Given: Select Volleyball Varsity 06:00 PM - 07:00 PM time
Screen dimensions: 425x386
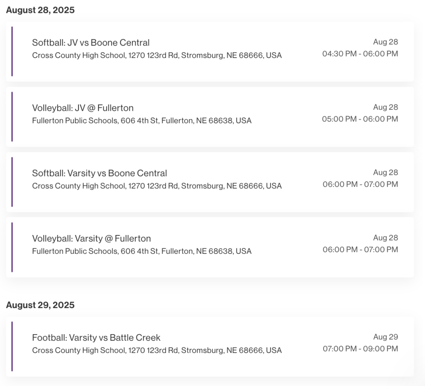Looking at the screenshot, I should pyautogui.click(x=361, y=249).
